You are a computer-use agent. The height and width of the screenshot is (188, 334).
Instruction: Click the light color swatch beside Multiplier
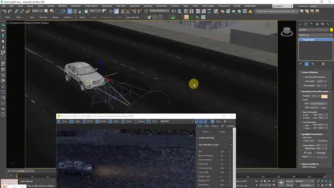(324, 96)
